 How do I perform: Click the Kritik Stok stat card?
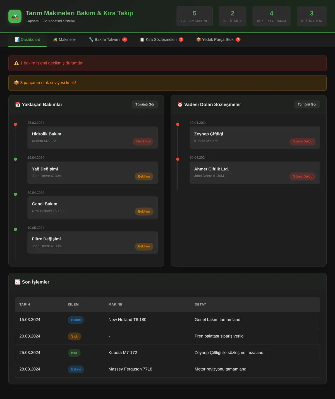312,16
